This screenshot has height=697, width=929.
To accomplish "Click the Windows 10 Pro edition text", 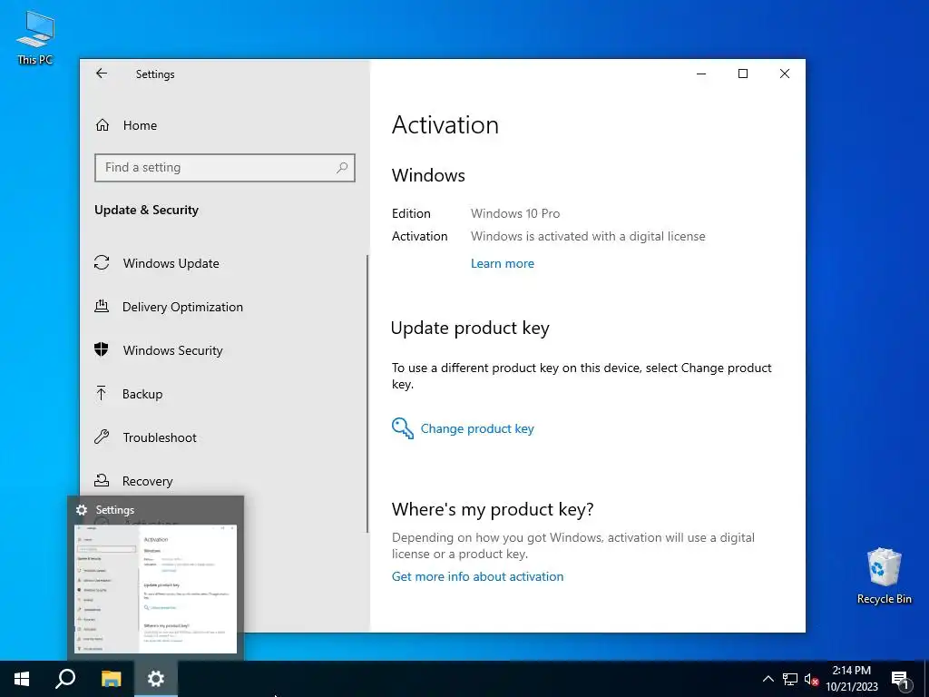I will (x=515, y=213).
